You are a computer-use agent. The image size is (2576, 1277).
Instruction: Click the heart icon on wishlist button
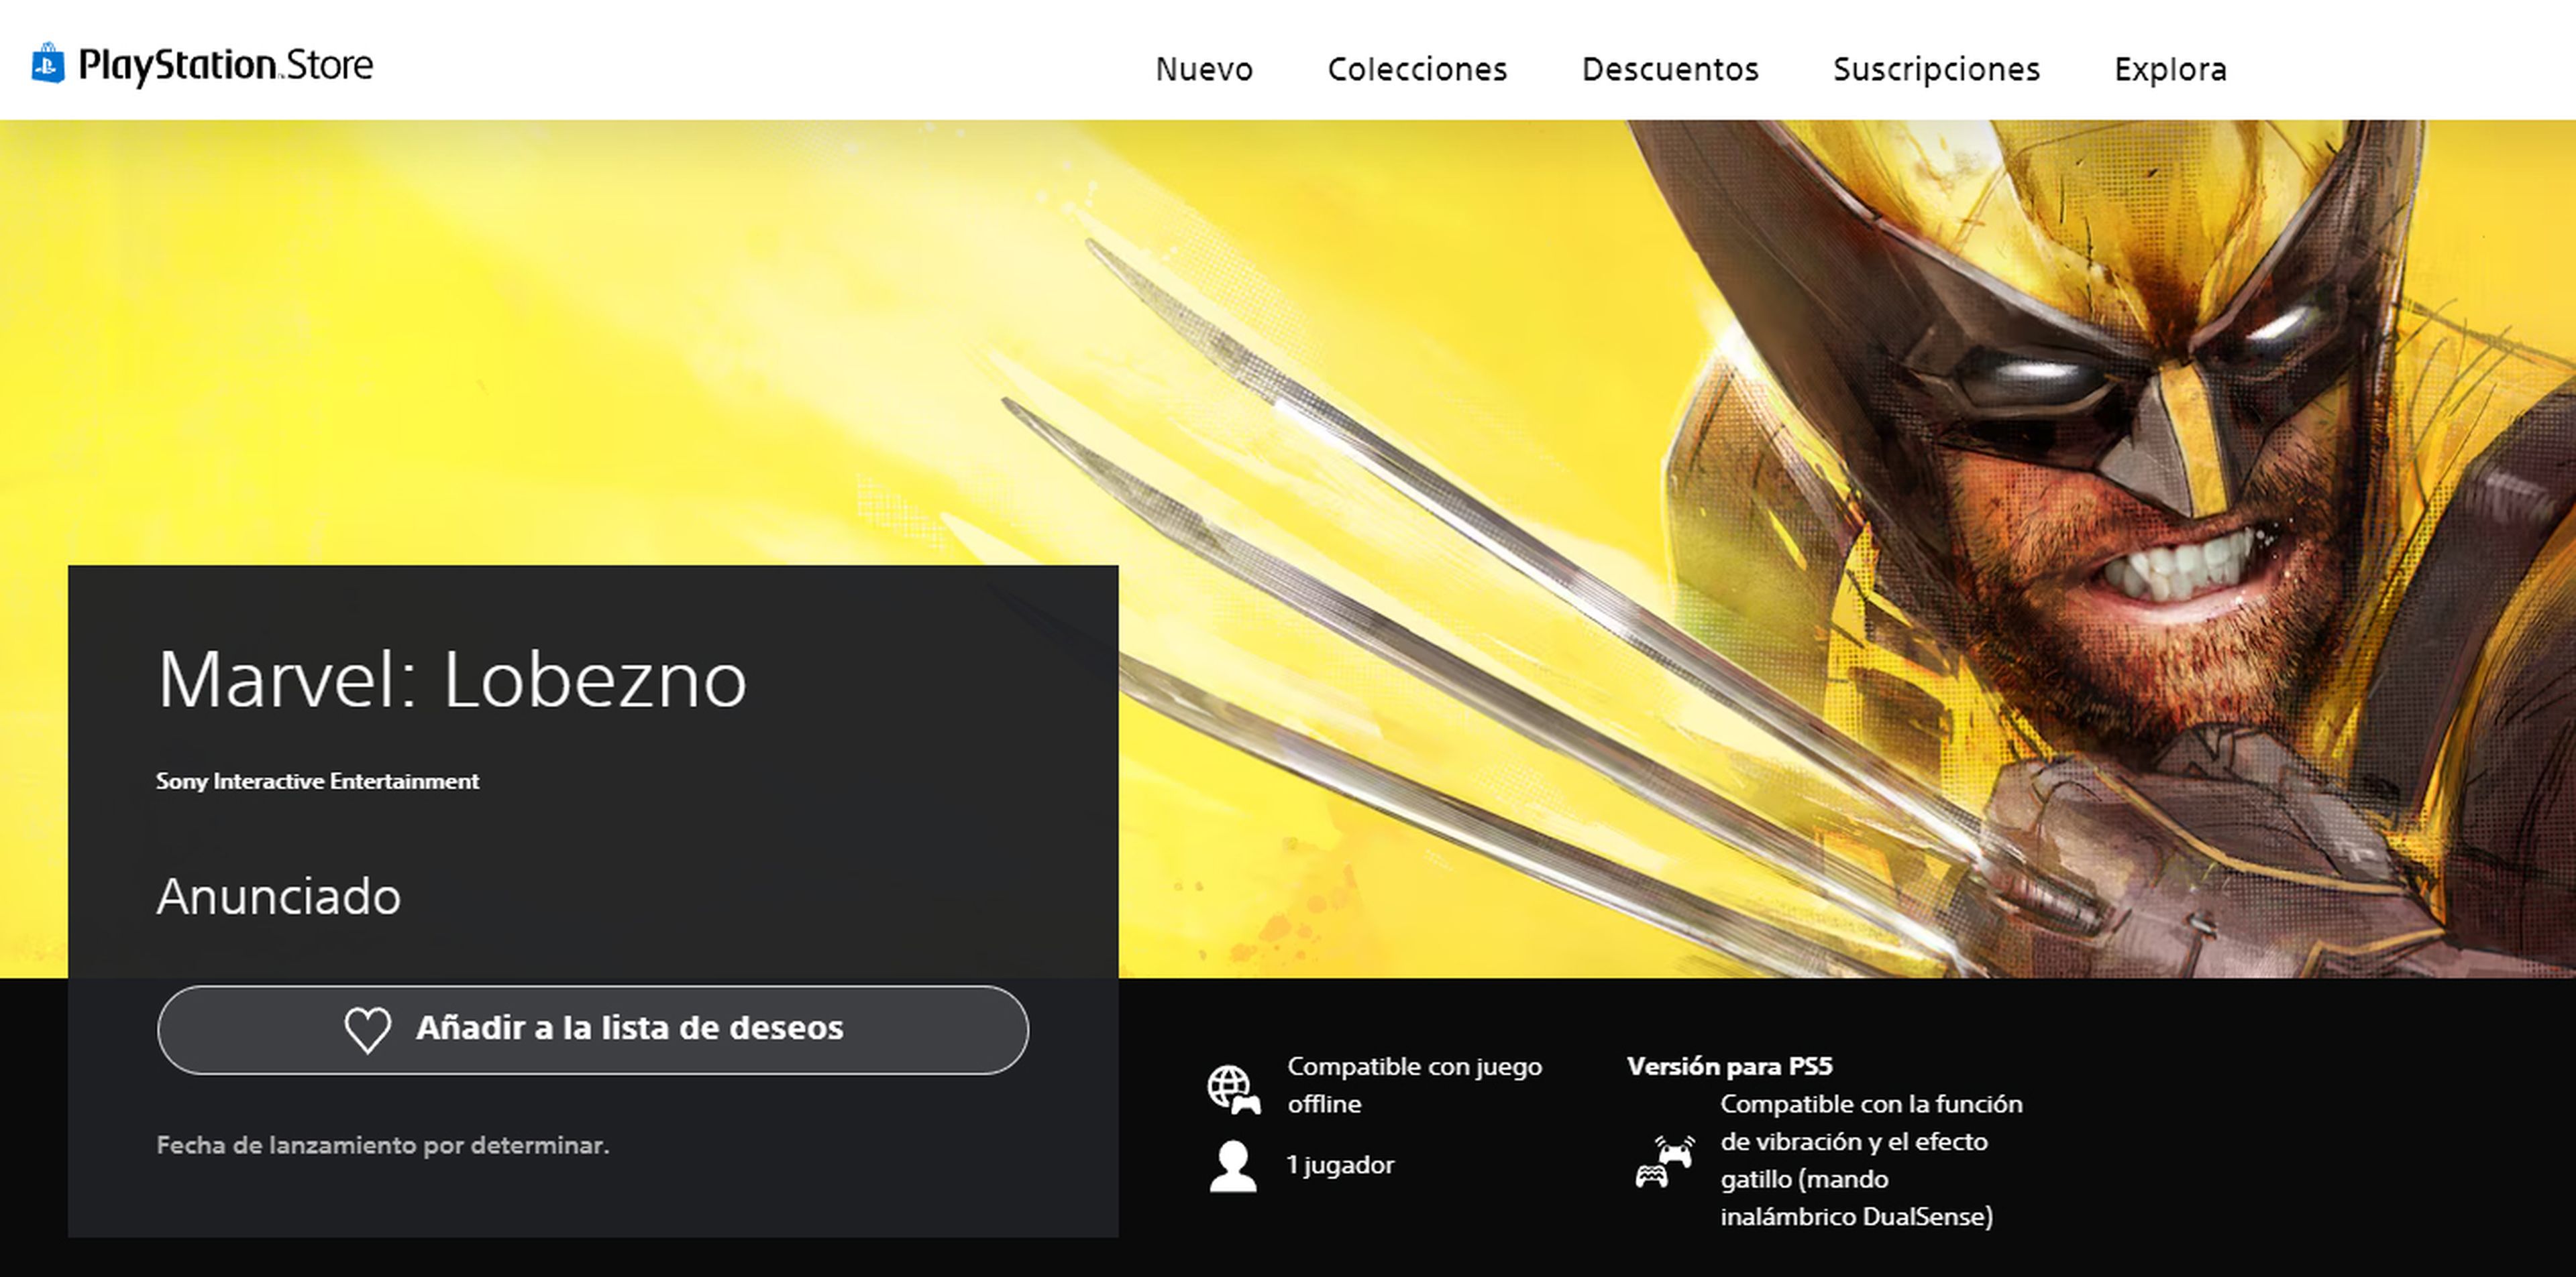pyautogui.click(x=367, y=1029)
